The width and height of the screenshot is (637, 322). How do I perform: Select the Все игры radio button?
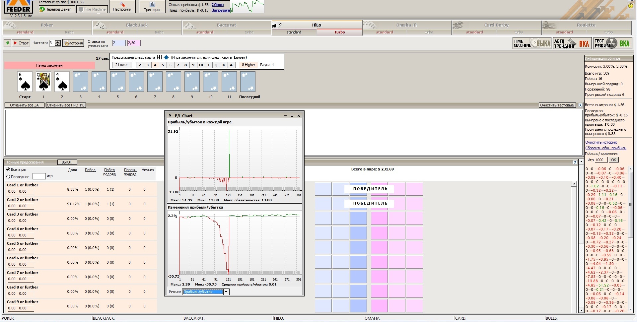click(8, 169)
